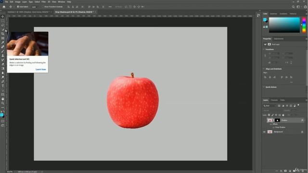Select the Rectangular Marquee tool
Image resolution: width=308 pixels, height=173 pixels.
tap(3, 21)
